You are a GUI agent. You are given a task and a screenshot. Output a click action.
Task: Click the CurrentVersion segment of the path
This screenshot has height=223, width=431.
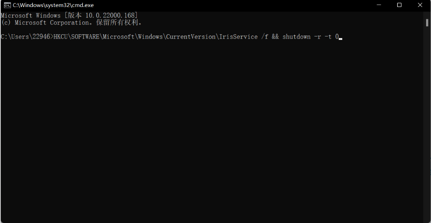pyautogui.click(x=190, y=37)
